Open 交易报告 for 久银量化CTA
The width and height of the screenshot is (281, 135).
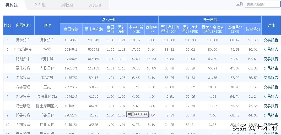(271, 96)
